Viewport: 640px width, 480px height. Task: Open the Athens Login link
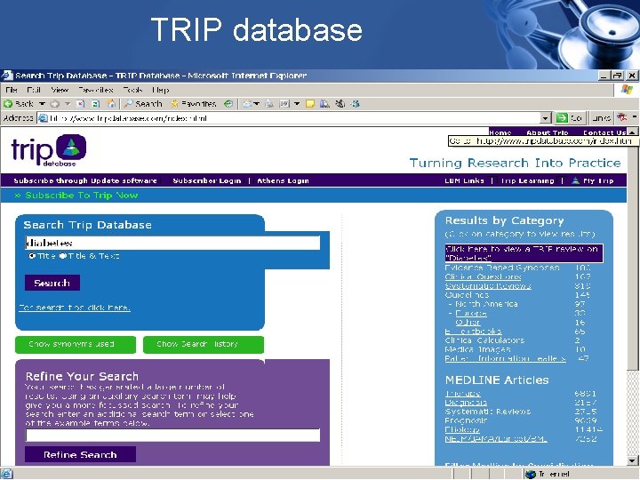point(283,180)
